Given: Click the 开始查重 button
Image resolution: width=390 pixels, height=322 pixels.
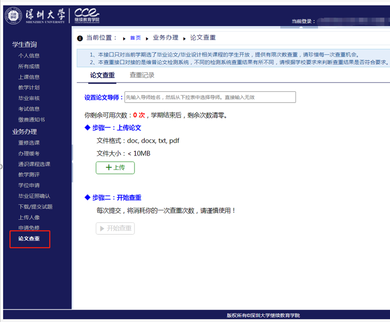Looking at the screenshot, I should pyautogui.click(x=115, y=228).
